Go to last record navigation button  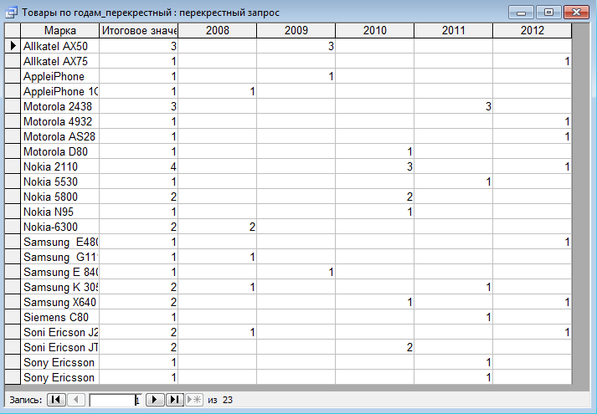coord(175,400)
